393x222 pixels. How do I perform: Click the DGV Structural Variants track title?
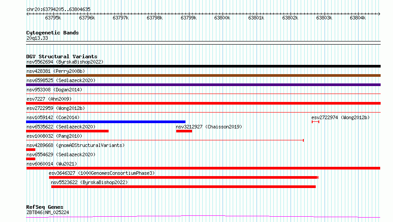pos(62,56)
